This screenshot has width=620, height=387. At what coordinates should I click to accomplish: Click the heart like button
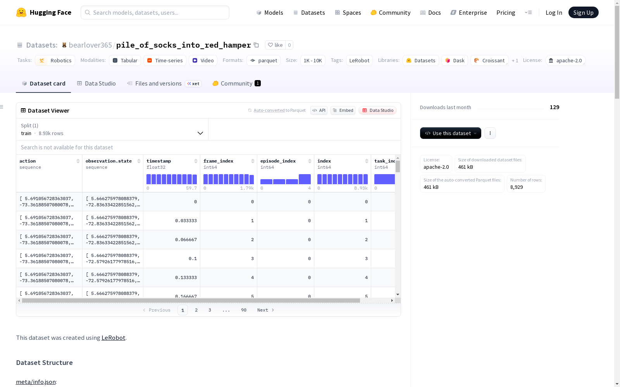click(x=275, y=45)
